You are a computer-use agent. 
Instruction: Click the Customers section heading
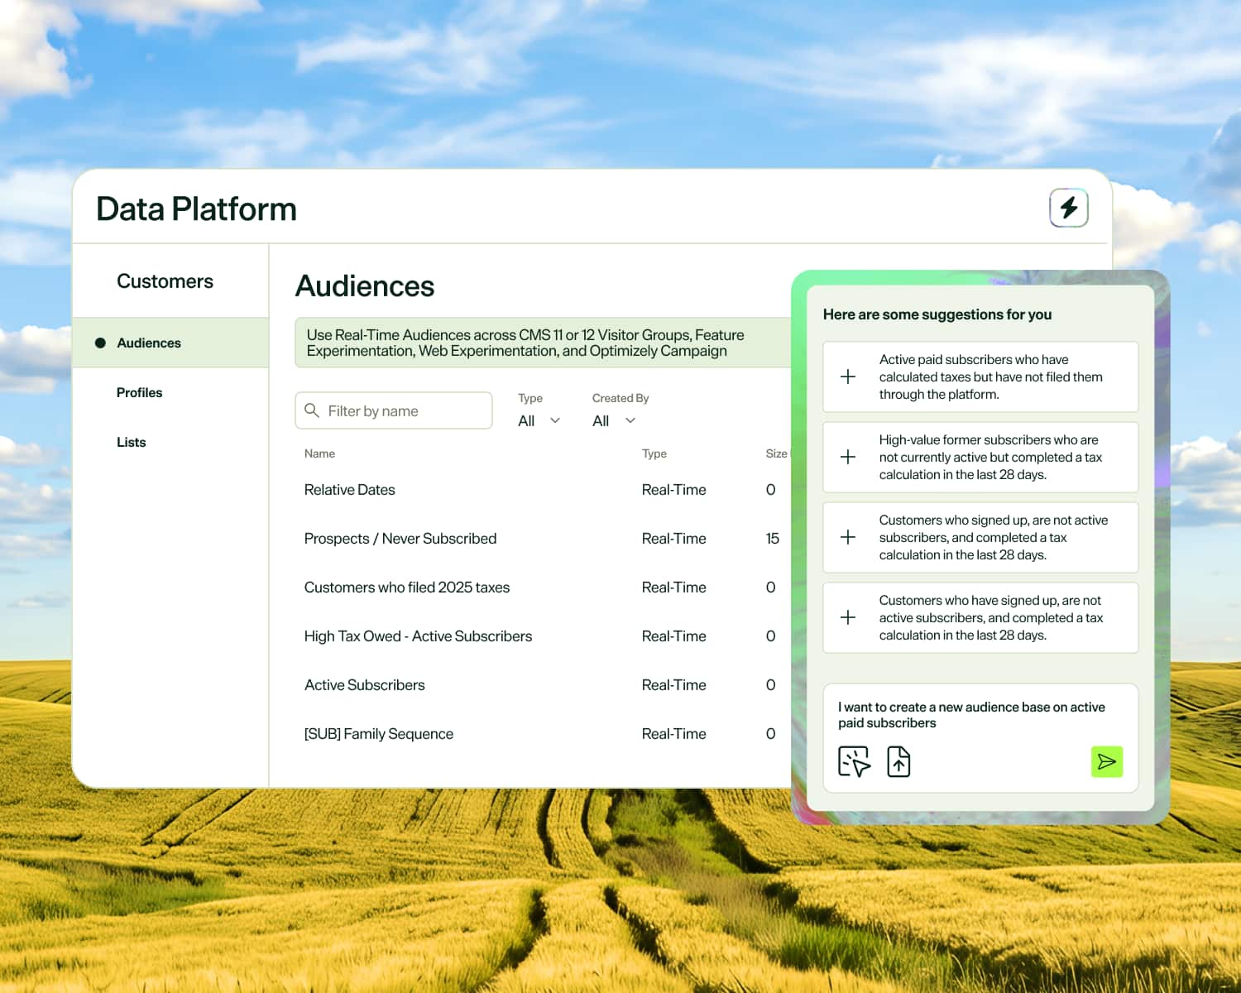165,281
